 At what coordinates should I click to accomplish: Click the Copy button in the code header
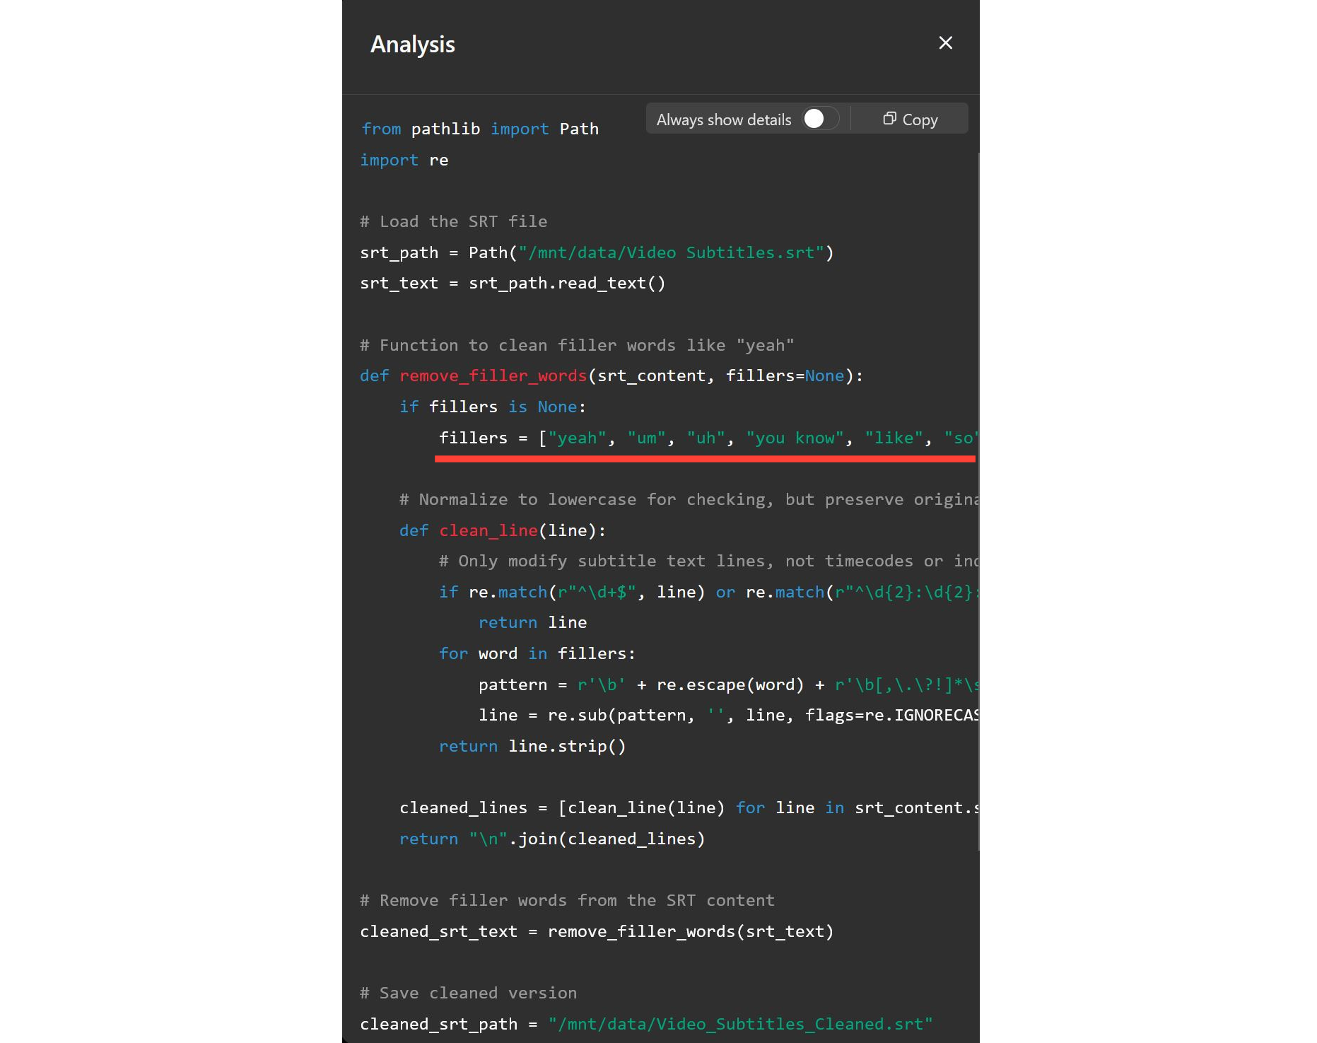[x=909, y=119]
